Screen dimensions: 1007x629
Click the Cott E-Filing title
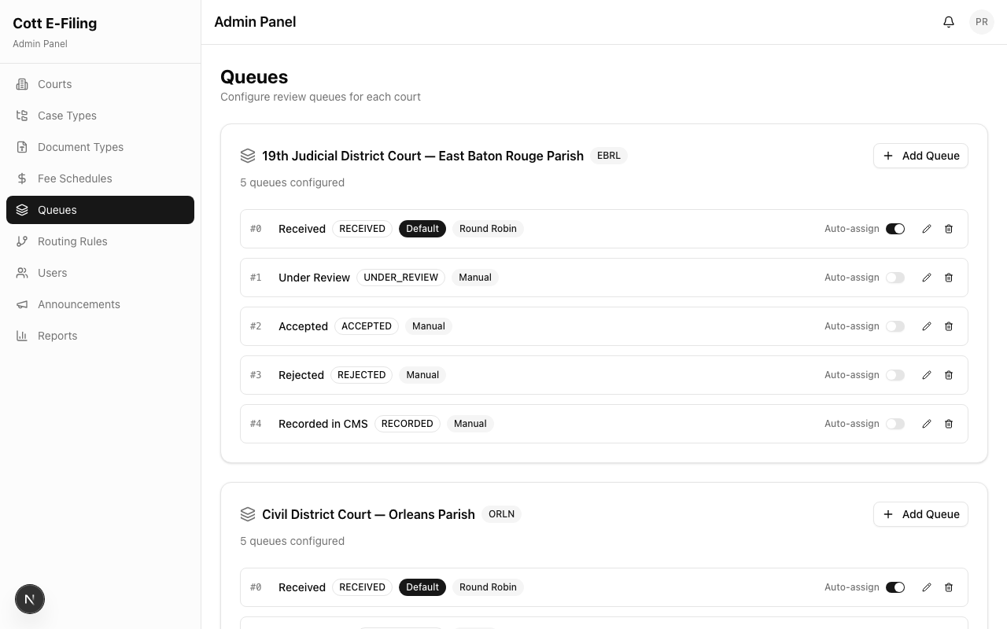tap(55, 24)
